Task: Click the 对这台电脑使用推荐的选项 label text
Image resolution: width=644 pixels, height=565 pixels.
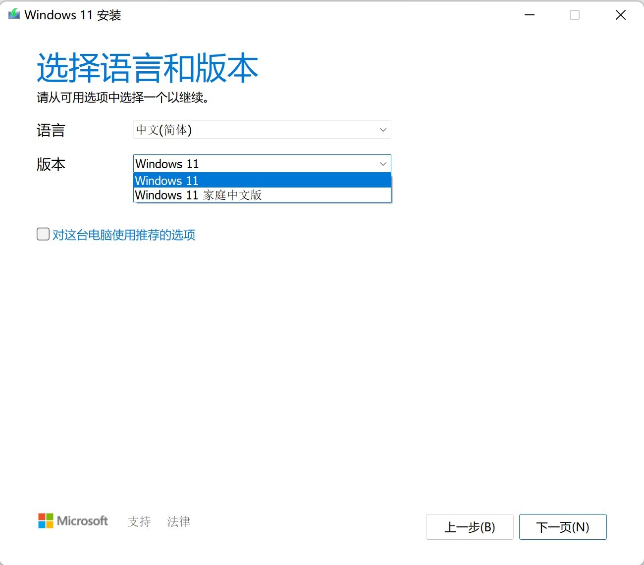Action: [x=124, y=235]
